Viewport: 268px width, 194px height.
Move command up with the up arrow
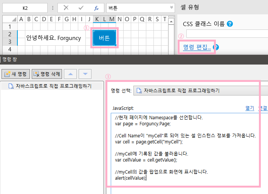[x=72, y=74]
